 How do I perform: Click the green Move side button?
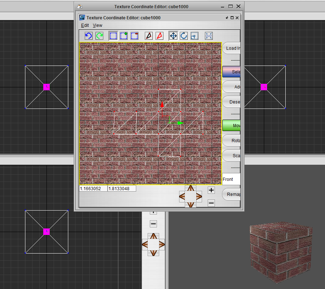coord(231,125)
